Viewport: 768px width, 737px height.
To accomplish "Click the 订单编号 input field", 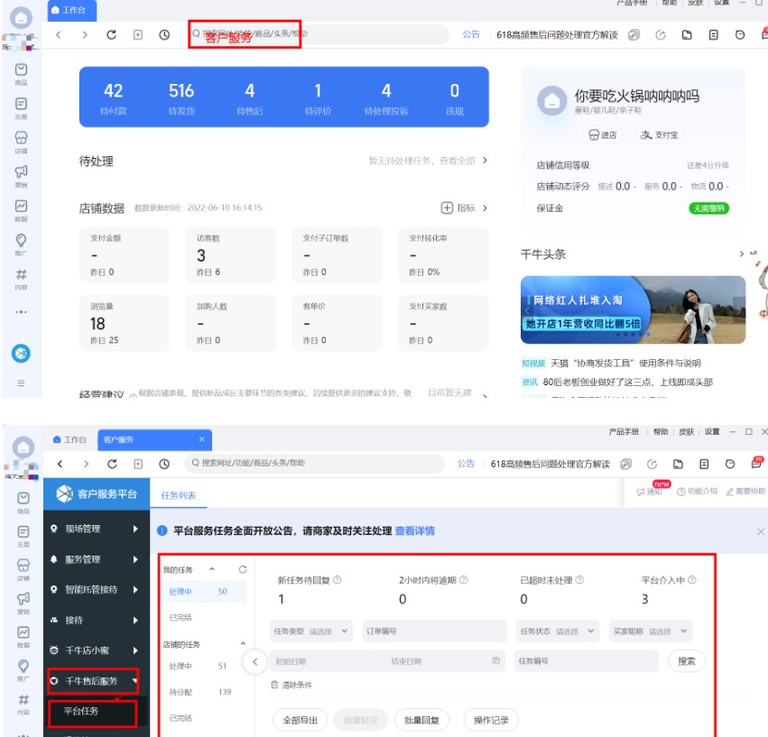I will tap(434, 631).
